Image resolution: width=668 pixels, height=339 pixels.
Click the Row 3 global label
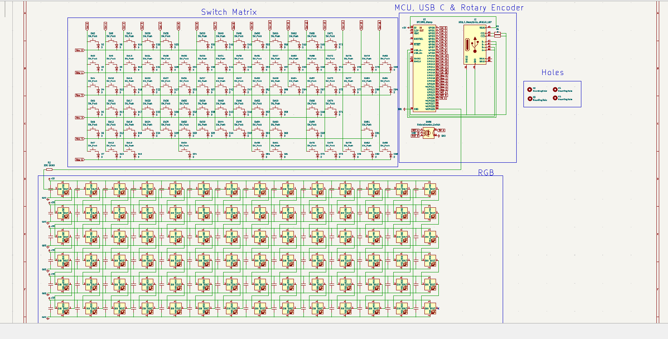click(79, 118)
